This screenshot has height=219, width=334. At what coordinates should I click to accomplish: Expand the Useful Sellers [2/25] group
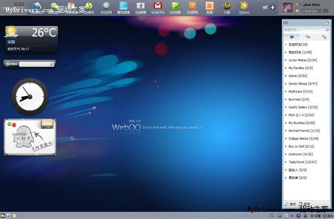tap(306, 107)
